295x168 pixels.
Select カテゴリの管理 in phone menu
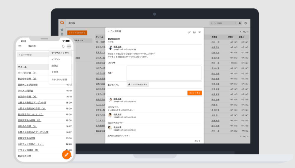59,80
